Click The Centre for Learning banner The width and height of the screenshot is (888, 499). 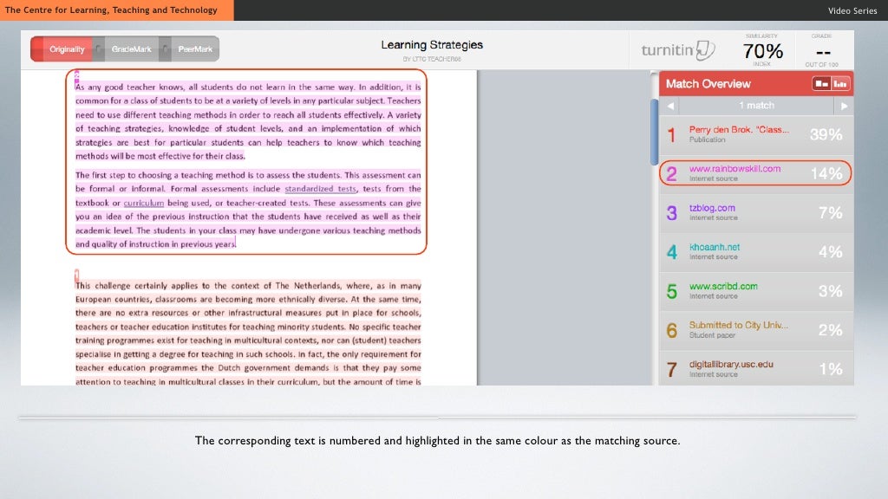click(117, 10)
